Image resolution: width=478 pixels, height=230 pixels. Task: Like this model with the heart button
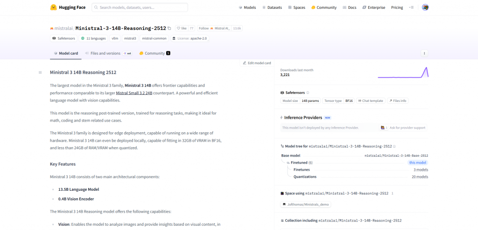tap(182, 28)
